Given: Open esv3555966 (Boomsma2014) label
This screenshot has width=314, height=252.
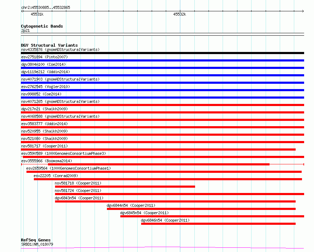Looking at the screenshot, I should [47, 161].
